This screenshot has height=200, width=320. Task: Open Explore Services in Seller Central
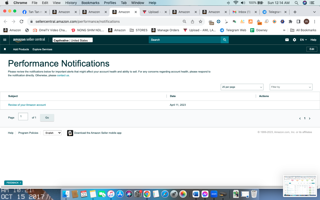tap(42, 49)
